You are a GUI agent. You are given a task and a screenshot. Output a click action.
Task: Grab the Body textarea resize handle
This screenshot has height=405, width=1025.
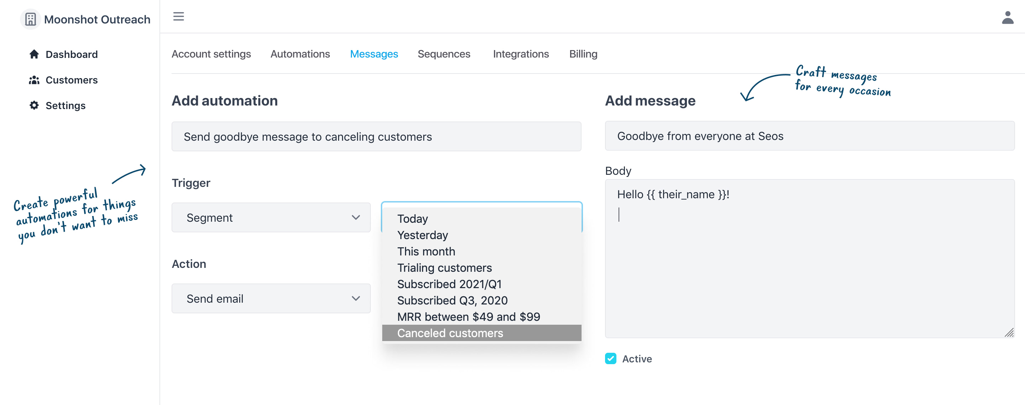coord(1009,333)
